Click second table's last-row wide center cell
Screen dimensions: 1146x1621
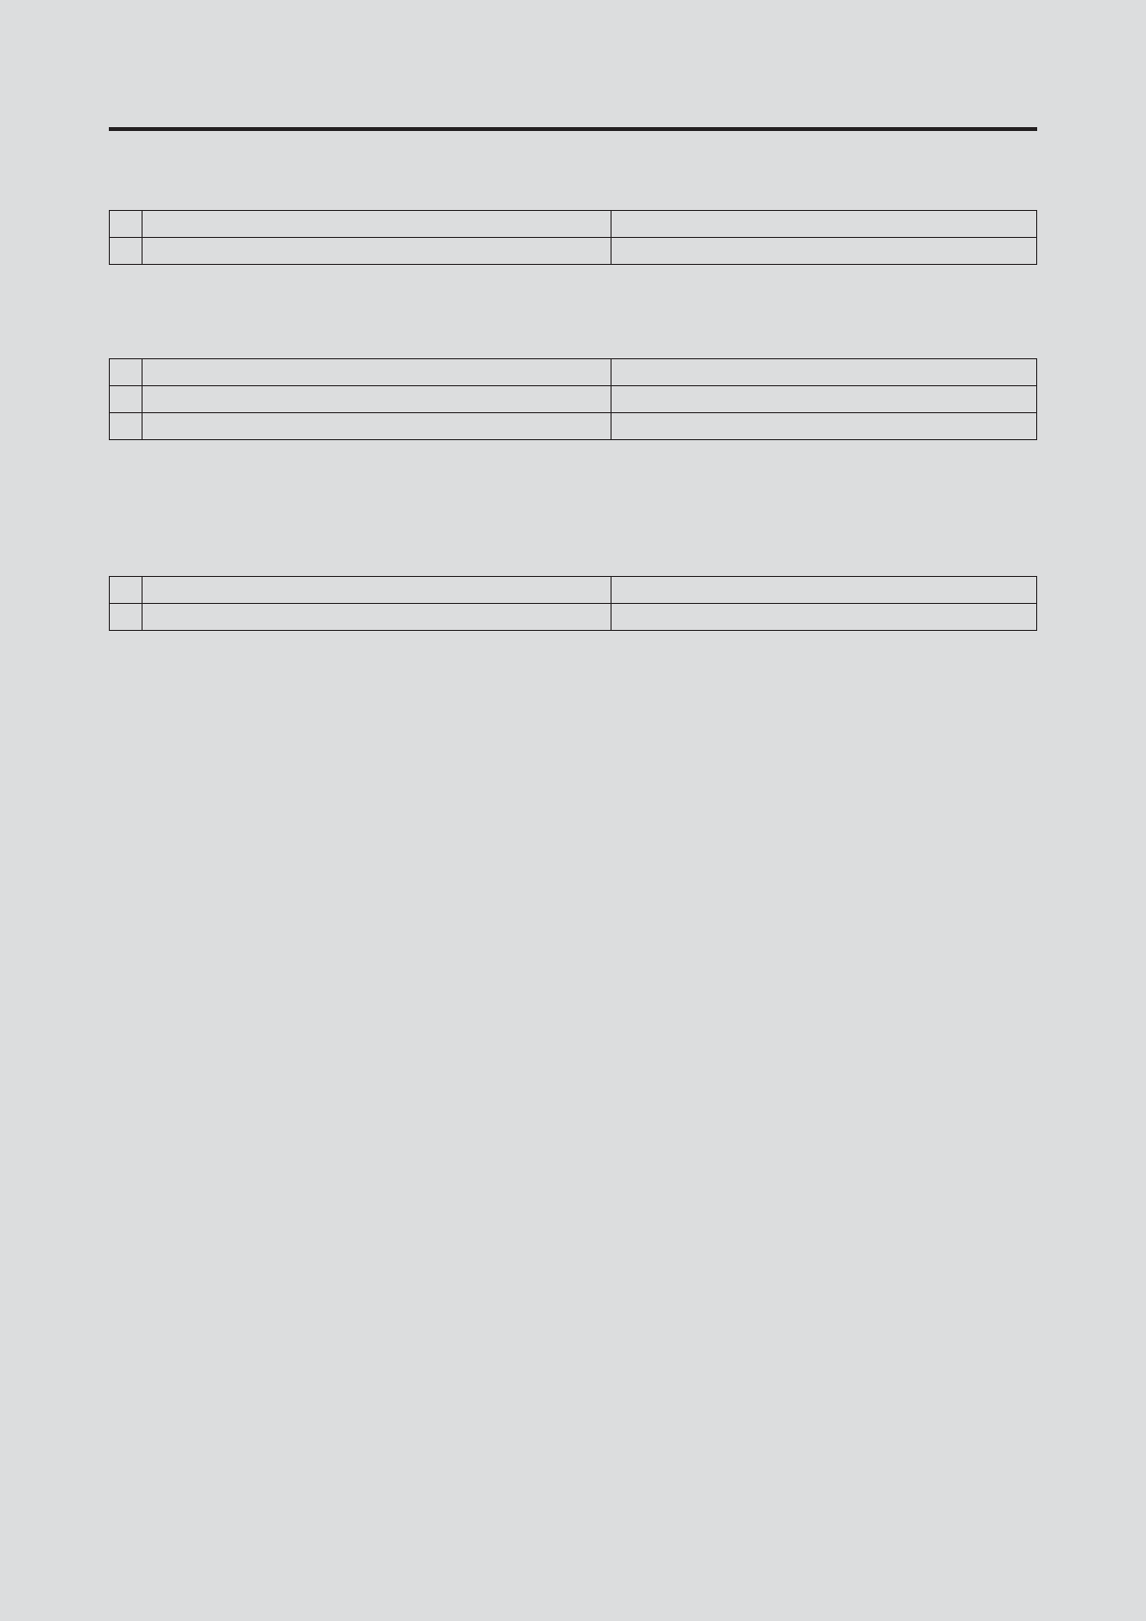pyautogui.click(x=377, y=427)
